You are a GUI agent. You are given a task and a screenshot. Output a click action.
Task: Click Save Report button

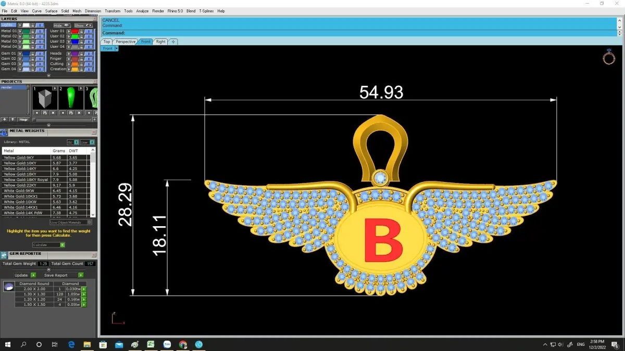[x=64, y=275]
